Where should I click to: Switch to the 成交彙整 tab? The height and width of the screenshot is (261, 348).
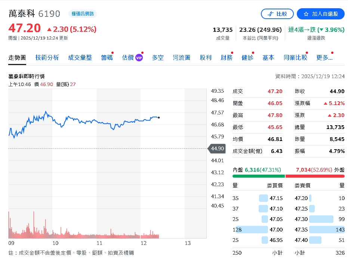point(80,58)
